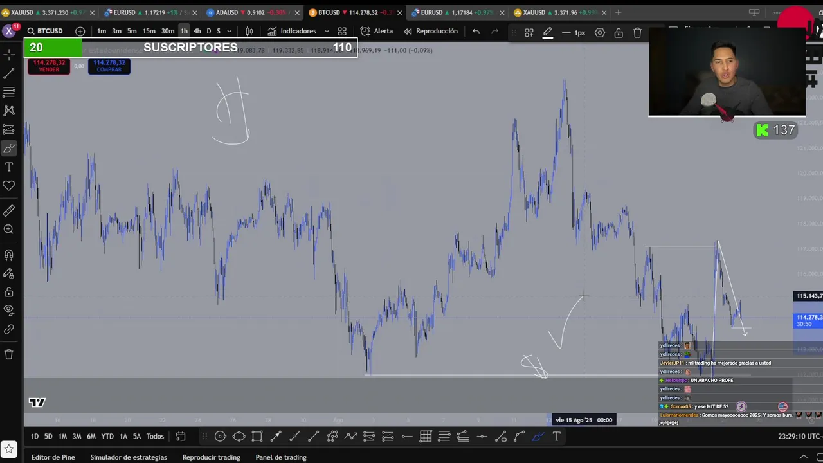This screenshot has height=463, width=823.
Task: Open the heart icons and emoji tool
Action: click(x=9, y=186)
